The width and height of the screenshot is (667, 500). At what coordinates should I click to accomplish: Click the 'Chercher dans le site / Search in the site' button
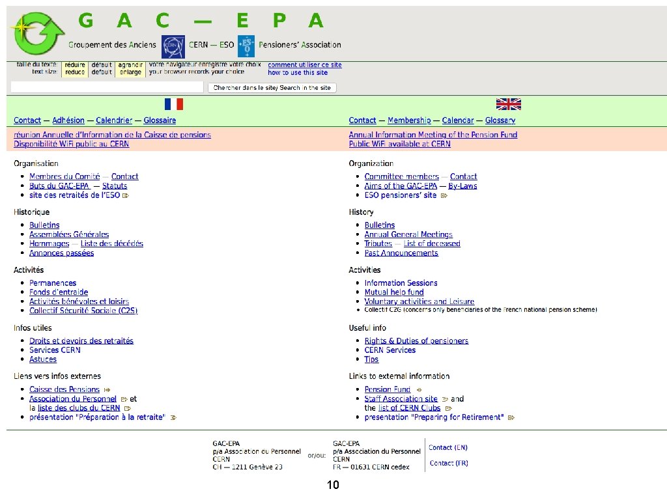point(272,88)
